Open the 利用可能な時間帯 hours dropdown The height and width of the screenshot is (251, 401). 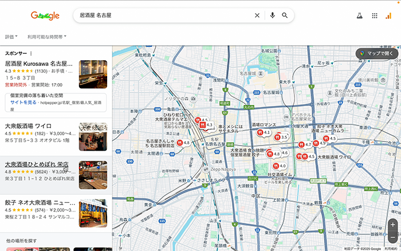[47, 37]
